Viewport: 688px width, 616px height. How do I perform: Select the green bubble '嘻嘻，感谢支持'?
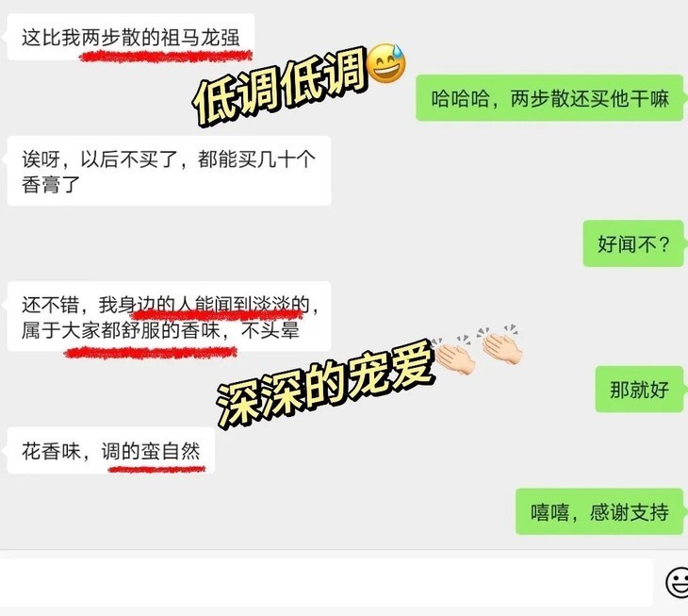pyautogui.click(x=598, y=511)
